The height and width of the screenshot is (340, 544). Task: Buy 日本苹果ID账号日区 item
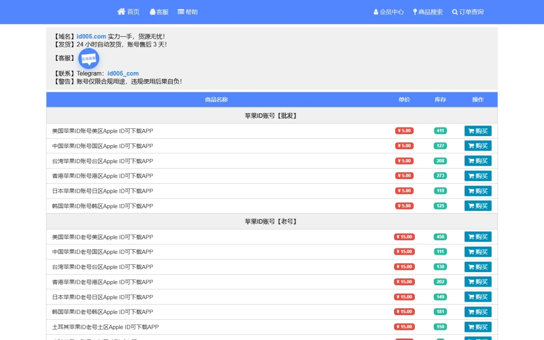(x=478, y=191)
